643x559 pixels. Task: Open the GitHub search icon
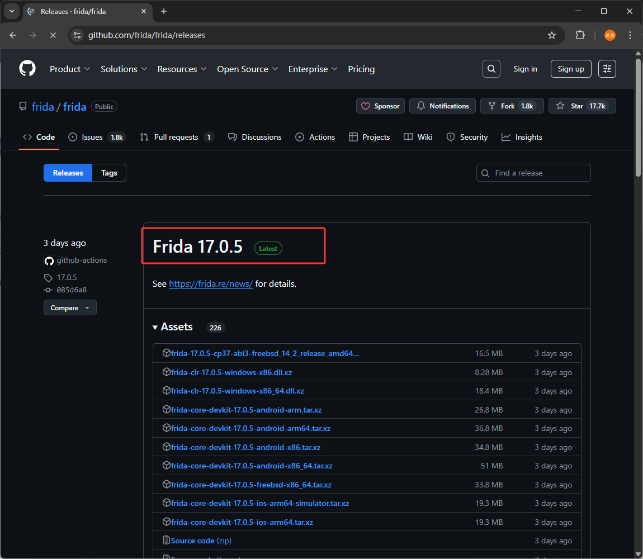point(491,69)
